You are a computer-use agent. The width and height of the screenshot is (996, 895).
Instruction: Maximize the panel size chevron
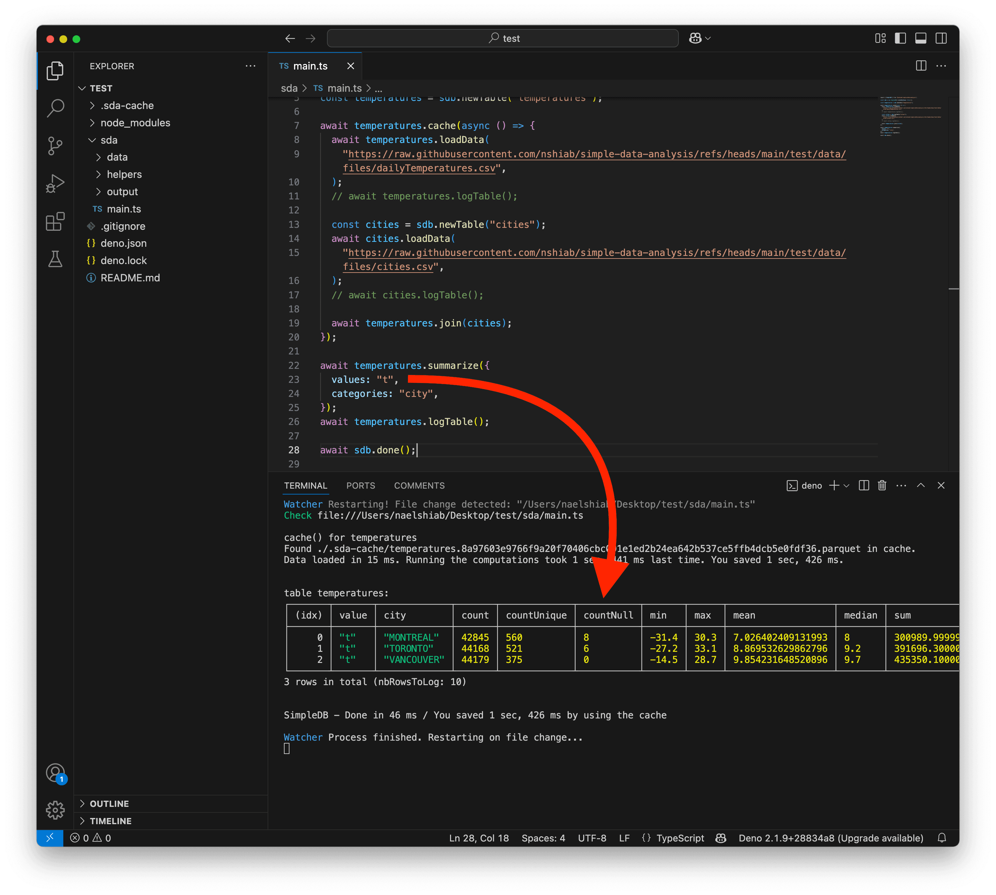coord(921,486)
